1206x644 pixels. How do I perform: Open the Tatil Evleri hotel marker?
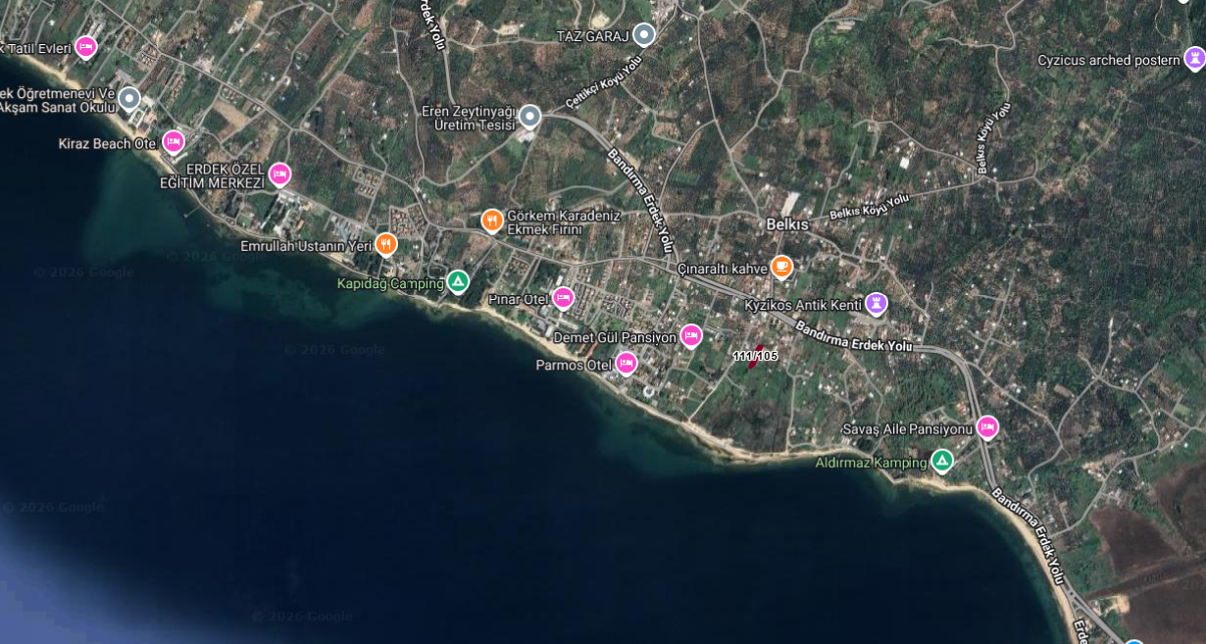pyautogui.click(x=86, y=46)
